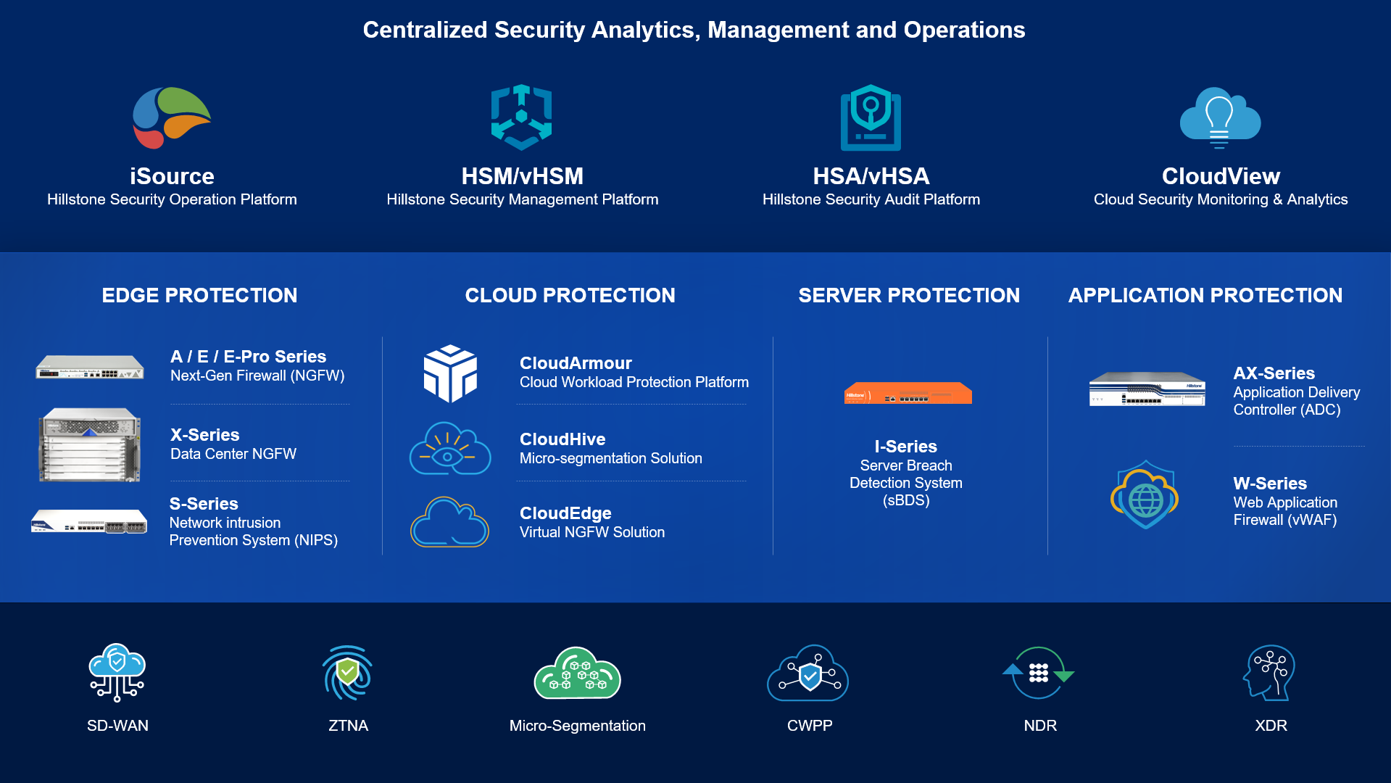The image size is (1391, 783).
Task: Click 'Cloud Workload Protection Platform' description
Action: click(634, 382)
